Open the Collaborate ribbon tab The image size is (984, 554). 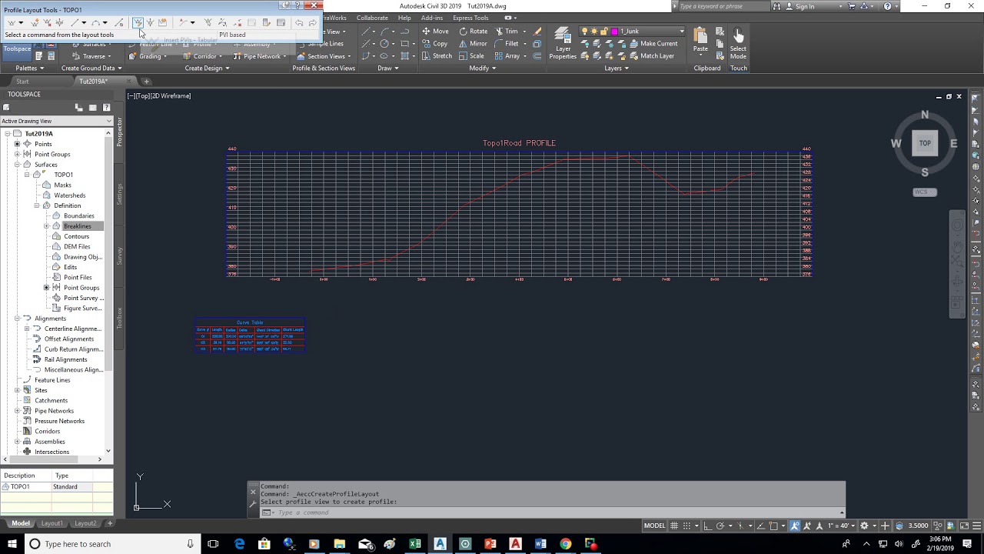click(x=372, y=18)
